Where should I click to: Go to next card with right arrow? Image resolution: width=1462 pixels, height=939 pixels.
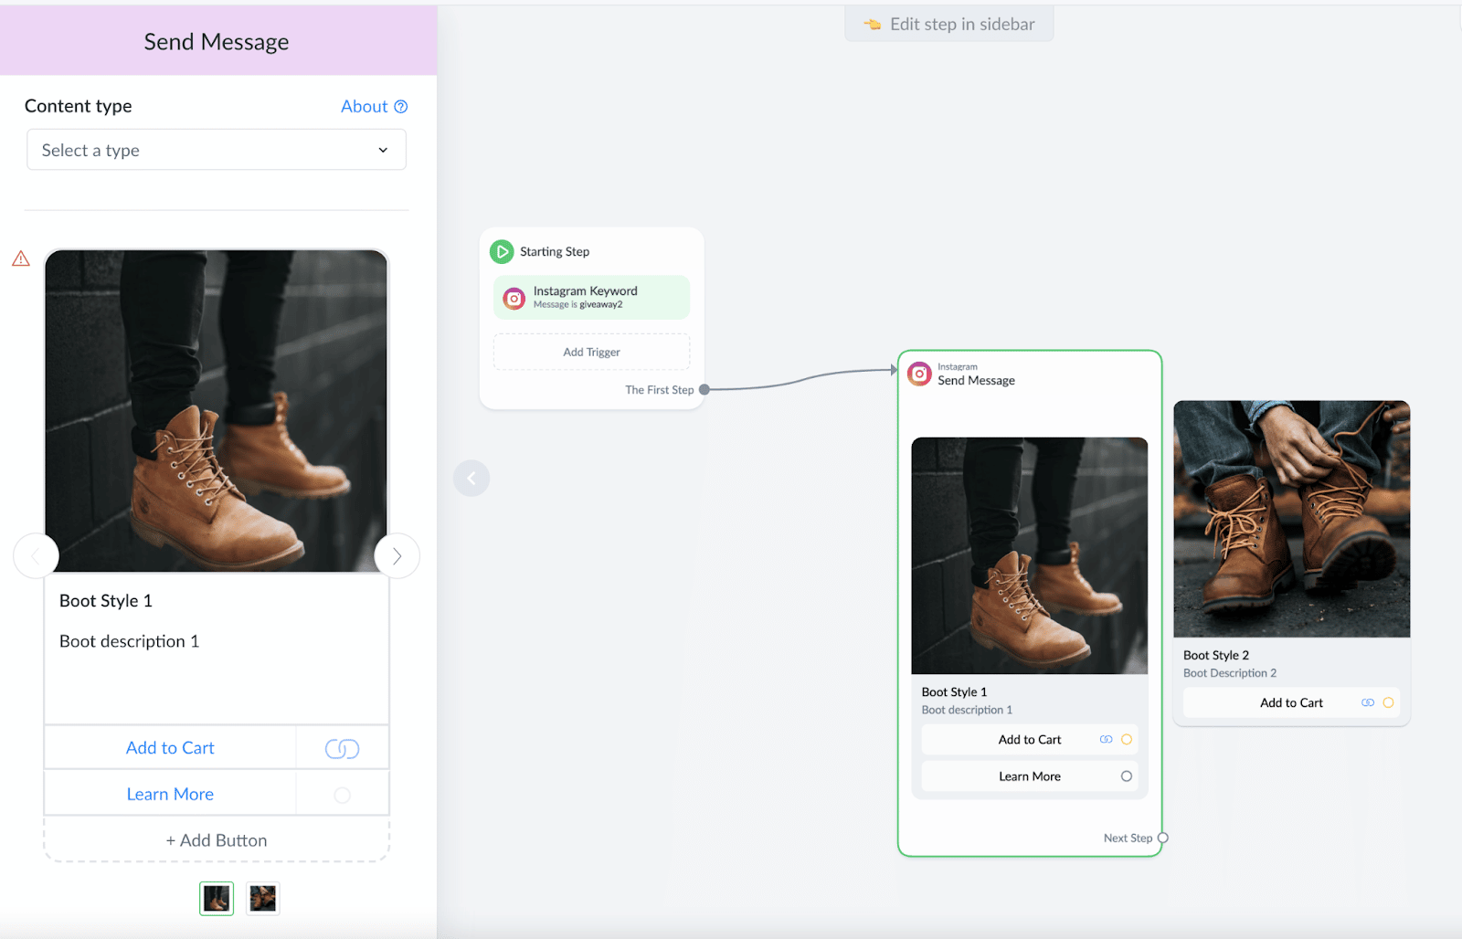click(x=397, y=555)
